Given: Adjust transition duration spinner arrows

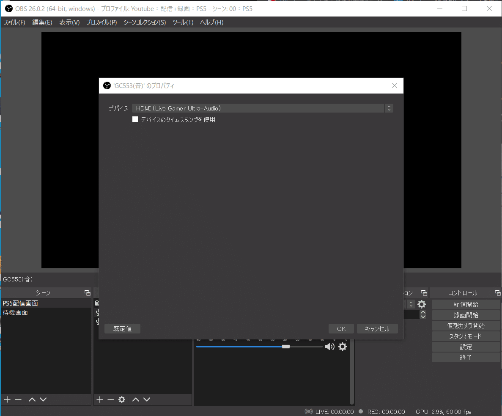Looking at the screenshot, I should (423, 314).
